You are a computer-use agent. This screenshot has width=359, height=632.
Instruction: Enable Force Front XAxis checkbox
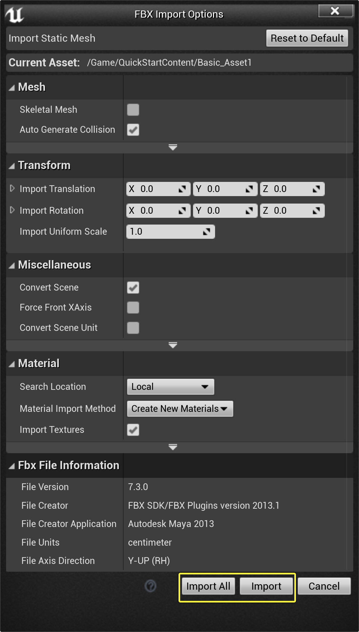pyautogui.click(x=133, y=308)
